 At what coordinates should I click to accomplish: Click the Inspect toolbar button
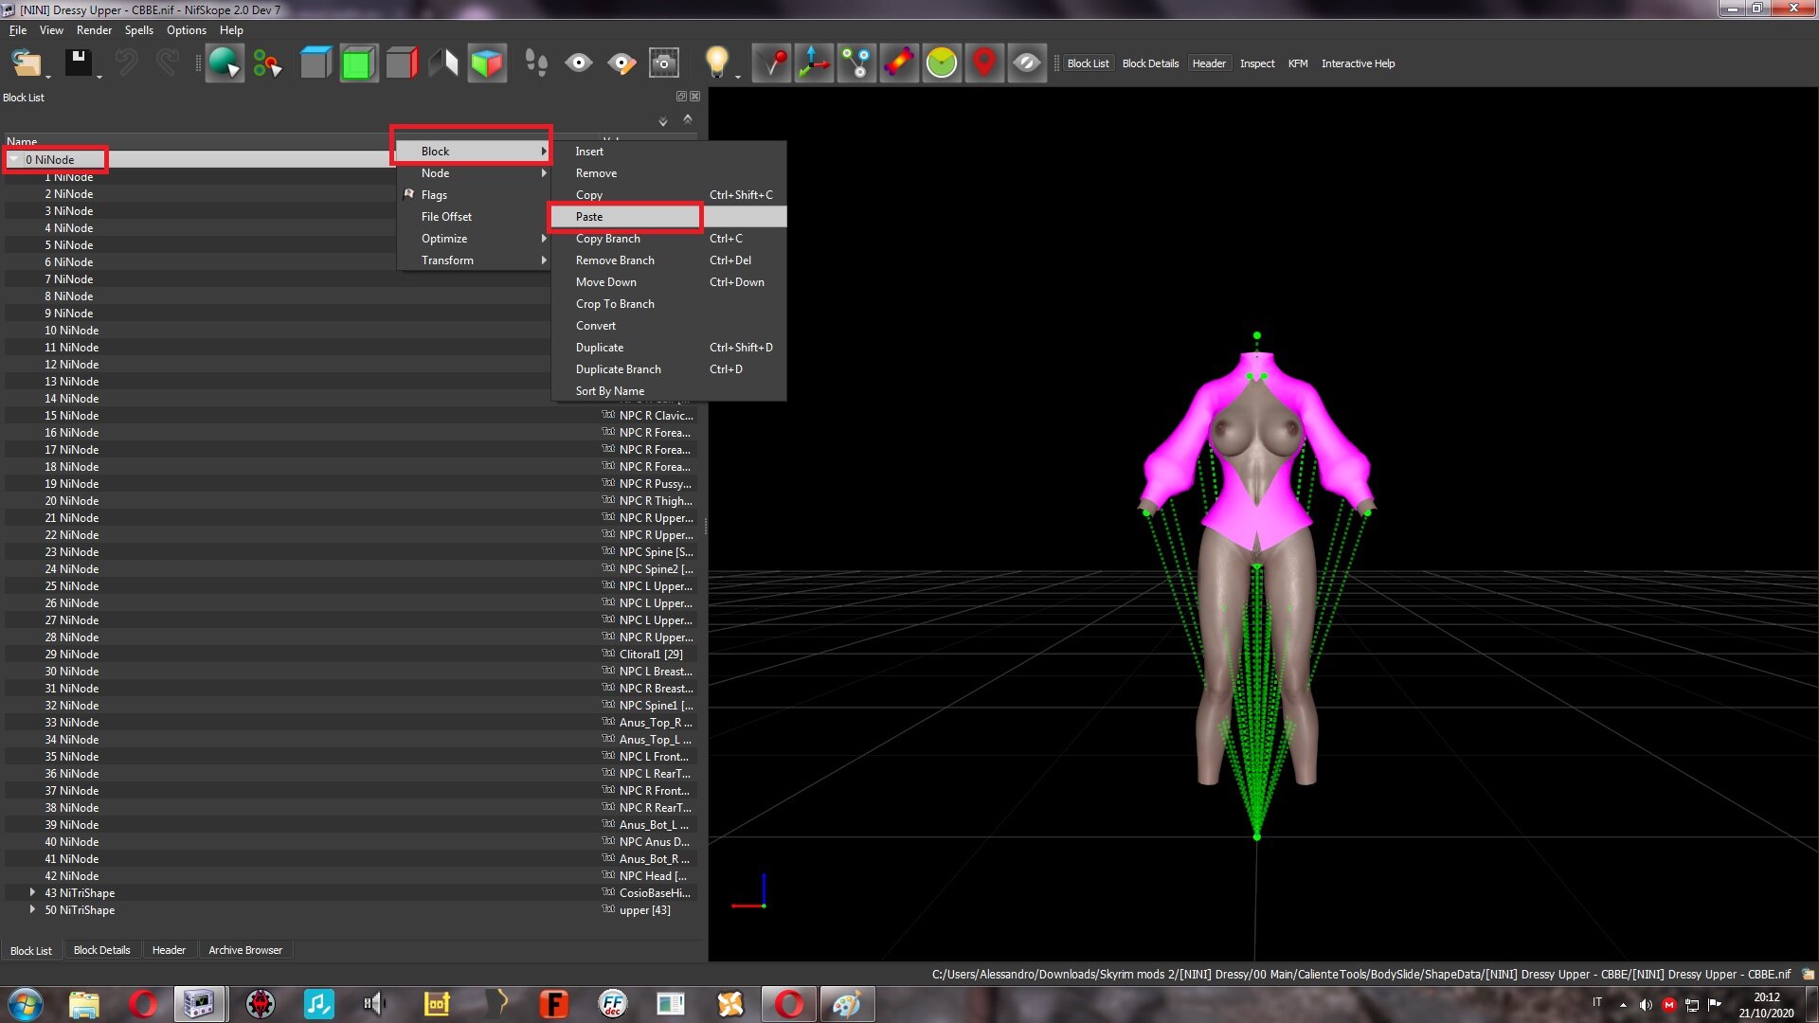pos(1257,63)
